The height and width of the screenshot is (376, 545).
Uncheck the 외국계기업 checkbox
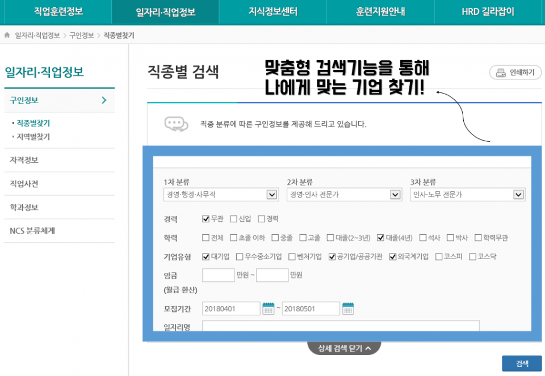point(393,256)
